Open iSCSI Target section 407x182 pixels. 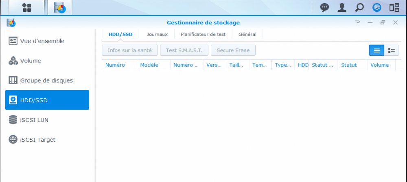47,139
